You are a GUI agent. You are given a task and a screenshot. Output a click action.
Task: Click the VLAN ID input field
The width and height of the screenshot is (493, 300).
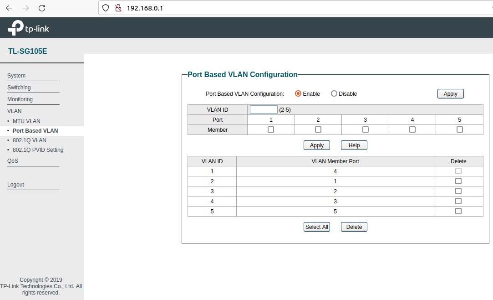[x=263, y=109]
